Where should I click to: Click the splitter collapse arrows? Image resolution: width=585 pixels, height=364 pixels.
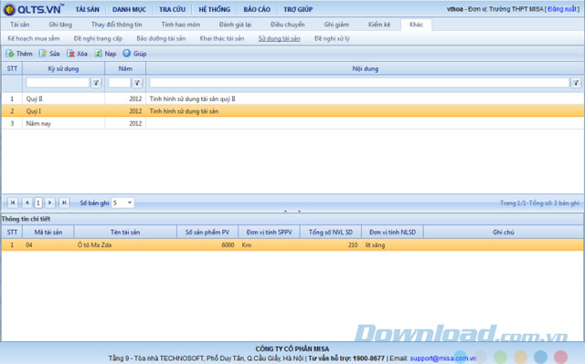[292, 211]
